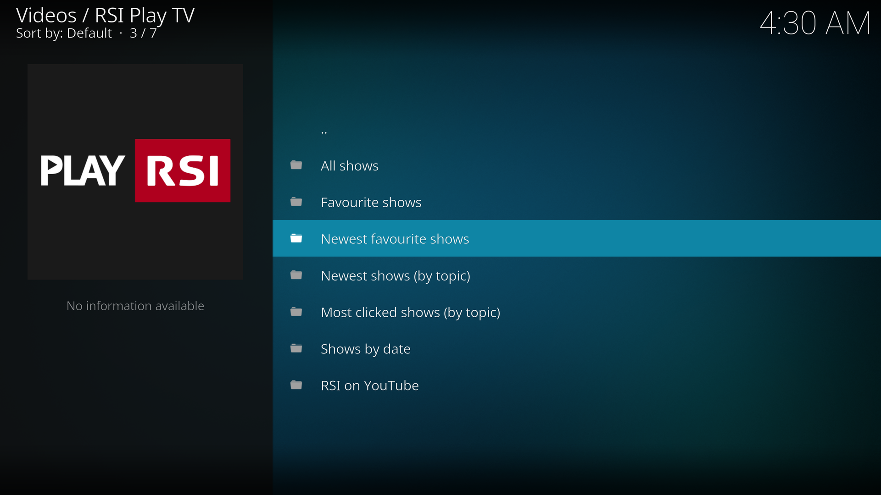Open the Favourite shows entry
This screenshot has width=881, height=495.
tap(371, 203)
